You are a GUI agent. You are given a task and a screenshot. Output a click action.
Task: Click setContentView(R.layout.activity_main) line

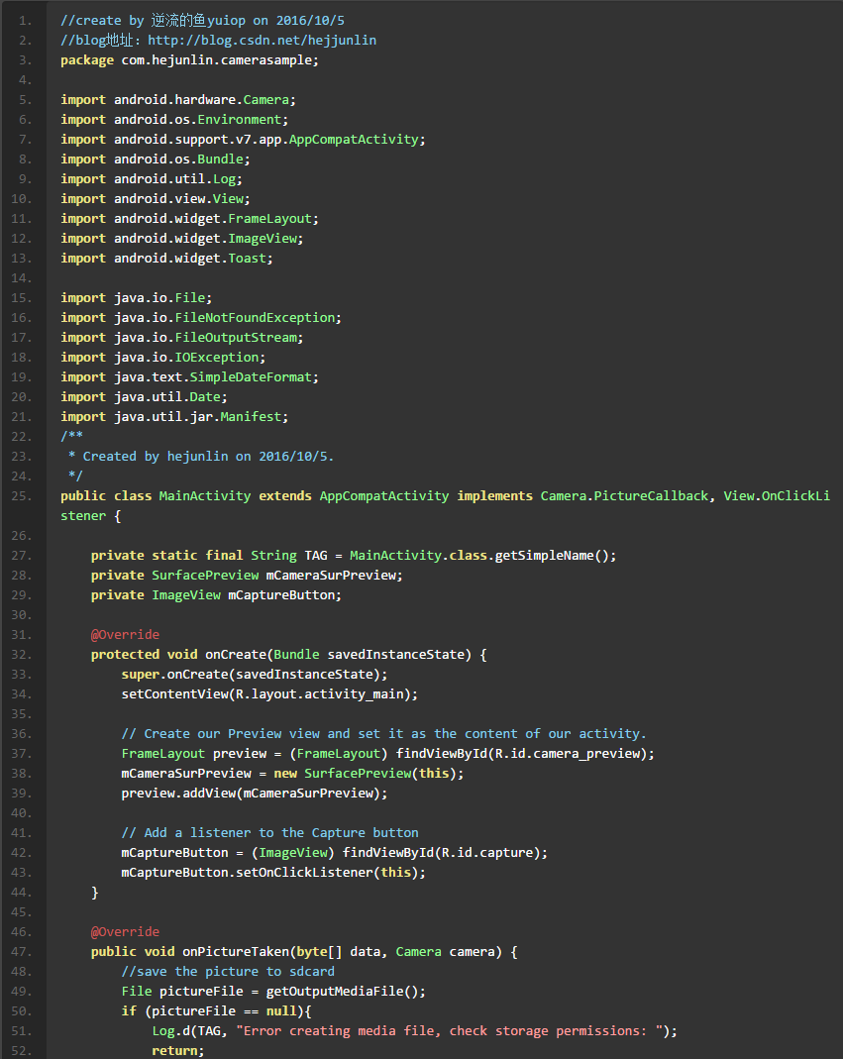point(269,694)
